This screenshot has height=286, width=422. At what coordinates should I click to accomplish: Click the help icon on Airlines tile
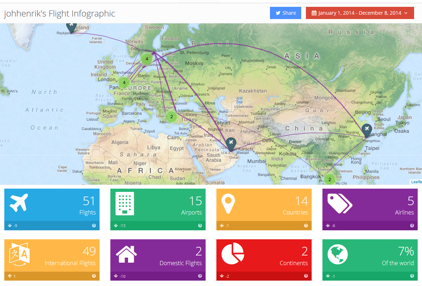(x=412, y=226)
